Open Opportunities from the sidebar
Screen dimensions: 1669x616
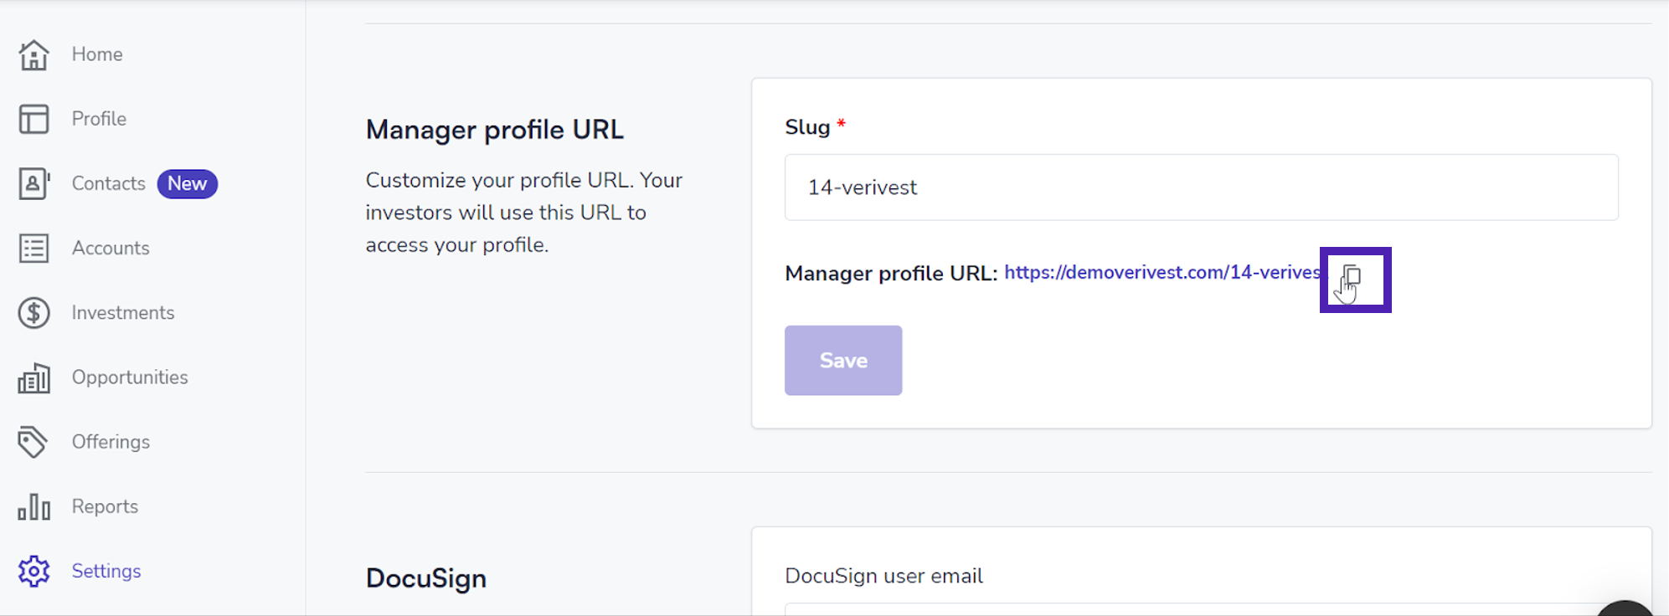pos(130,377)
